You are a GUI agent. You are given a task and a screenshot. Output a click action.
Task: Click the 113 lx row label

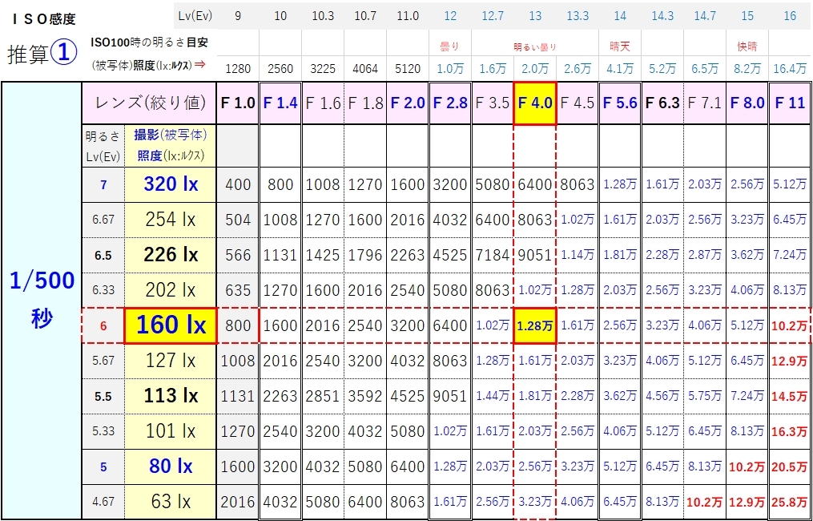point(170,396)
